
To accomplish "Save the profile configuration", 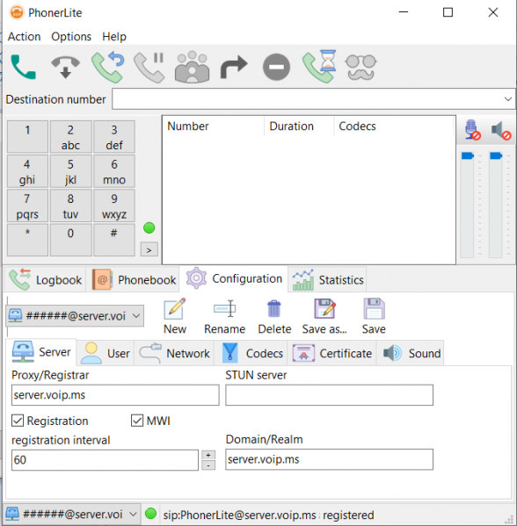I will point(374,316).
